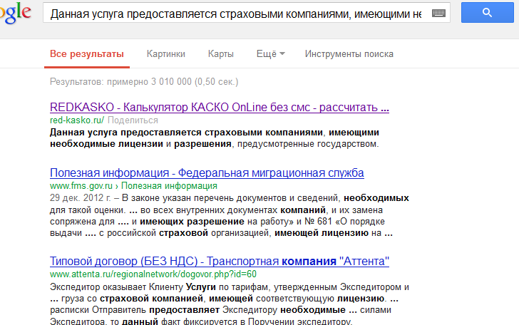Viewport: 519px width, 325px height.
Task: Expand the 'Ещё' dropdown menu
Action: 270,54
